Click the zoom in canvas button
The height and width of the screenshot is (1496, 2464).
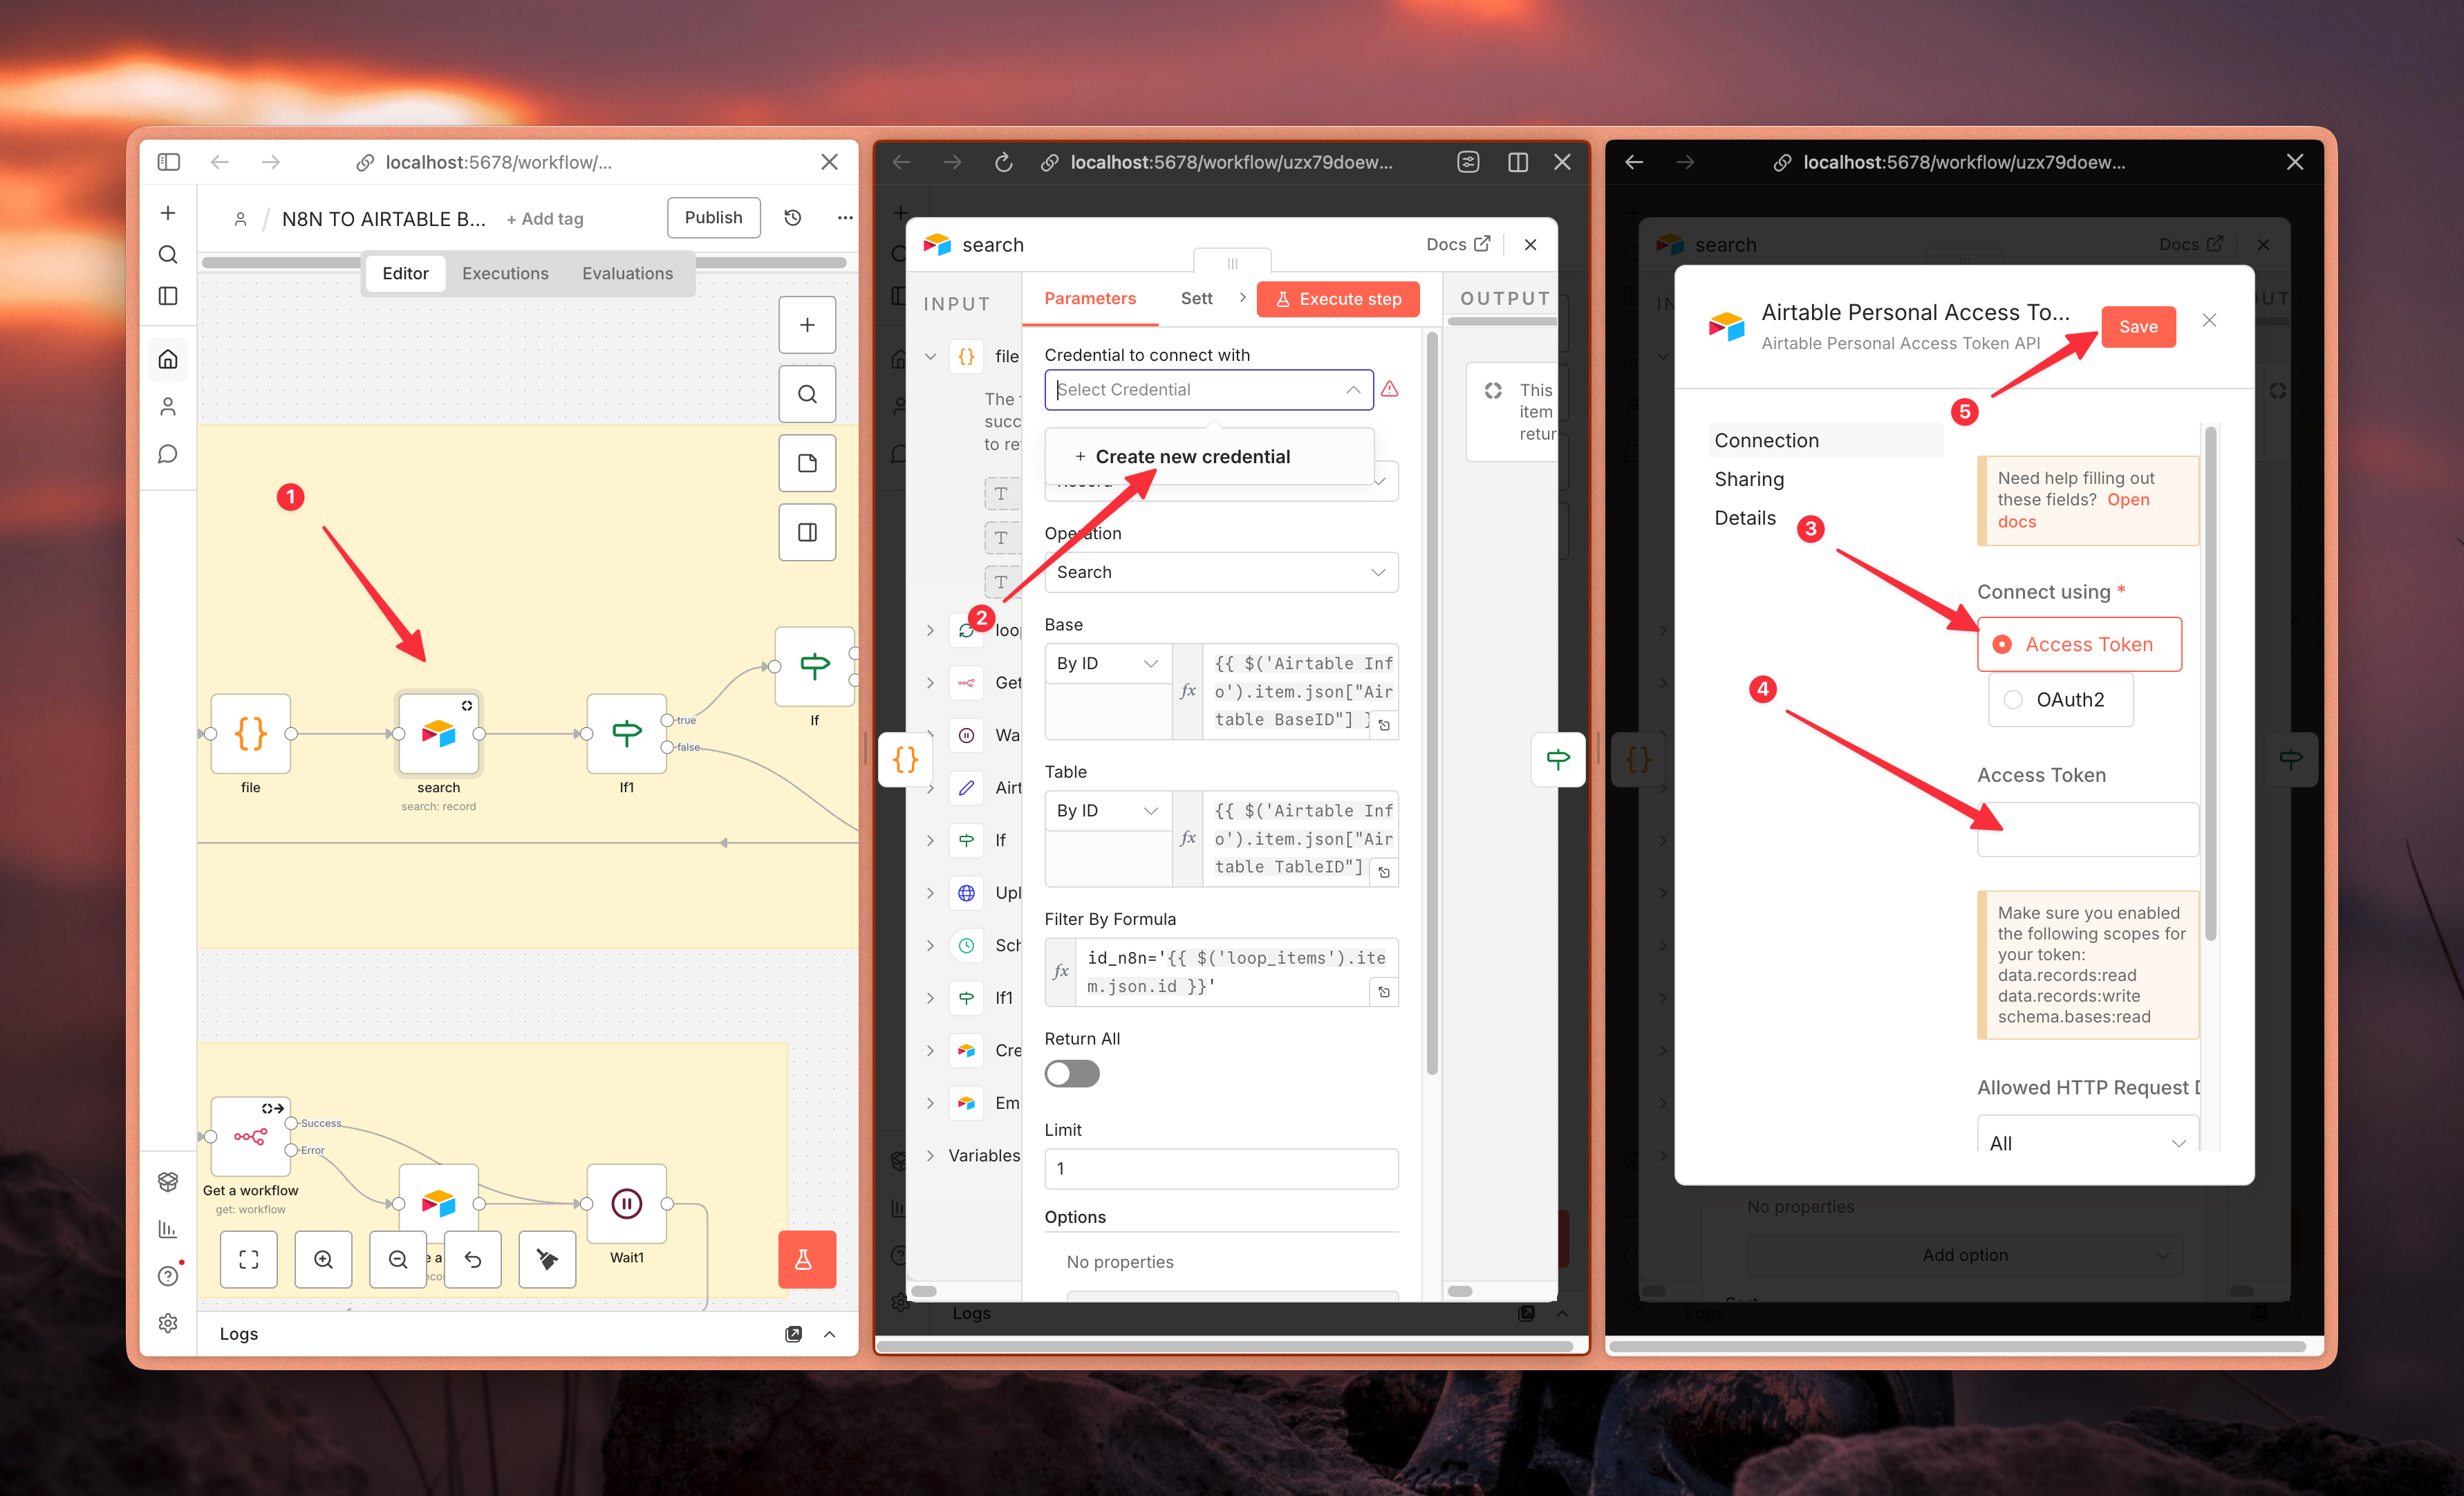coord(323,1260)
